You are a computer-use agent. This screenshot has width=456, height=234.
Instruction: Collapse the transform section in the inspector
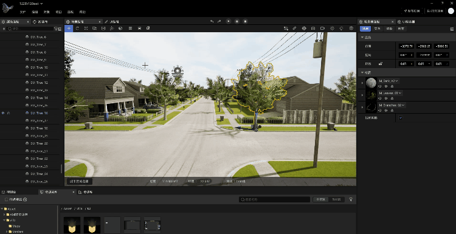(x=362, y=38)
